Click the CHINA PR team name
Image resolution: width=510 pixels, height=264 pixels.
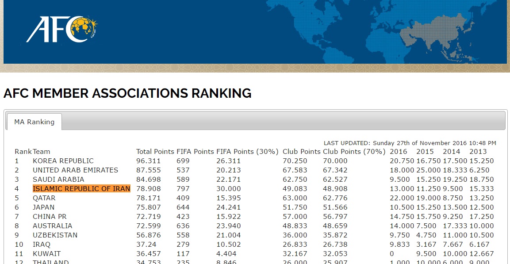[x=50, y=217]
